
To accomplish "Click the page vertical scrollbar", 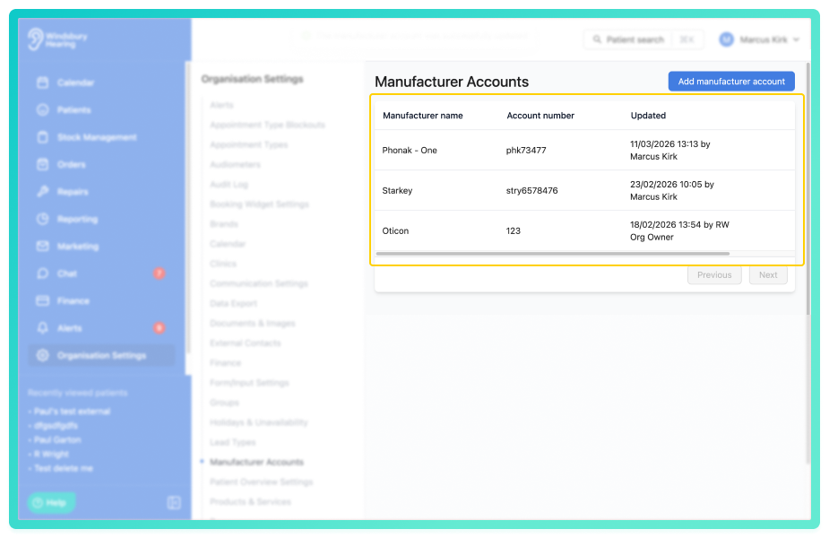I will [807, 188].
